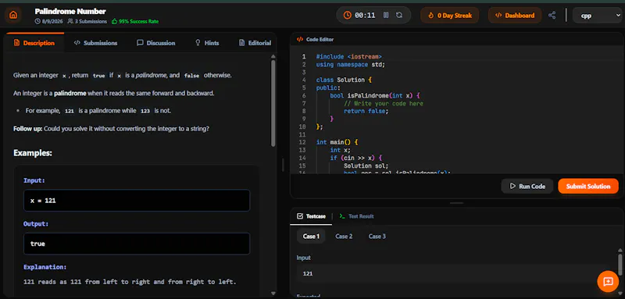The height and width of the screenshot is (299, 625).
Task: Click the 'Explanation:' label
Action: click(45, 267)
